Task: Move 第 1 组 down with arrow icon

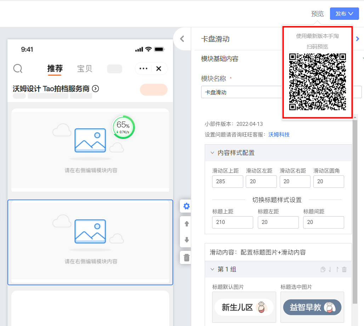Action: click(x=330, y=269)
